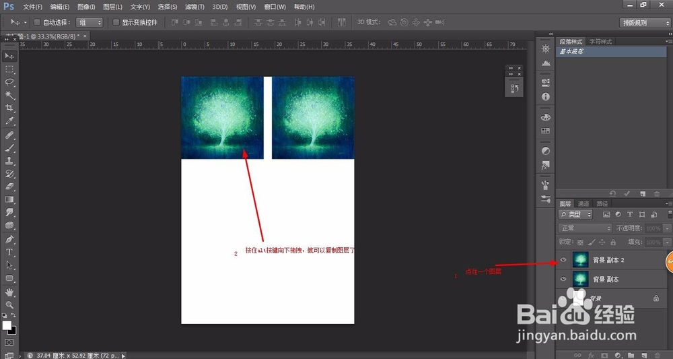Screen dimensions: 673x359
Task: Select the Lasso tool
Action: coord(9,82)
